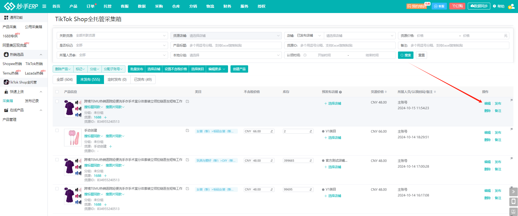Viewport: 518px width, 216px height.
Task: Click the hamburger menu icon beside the logo
Action: (44, 6)
